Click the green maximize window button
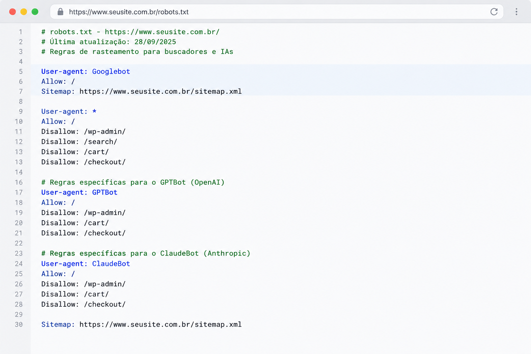Image resolution: width=531 pixels, height=354 pixels. pyautogui.click(x=35, y=12)
